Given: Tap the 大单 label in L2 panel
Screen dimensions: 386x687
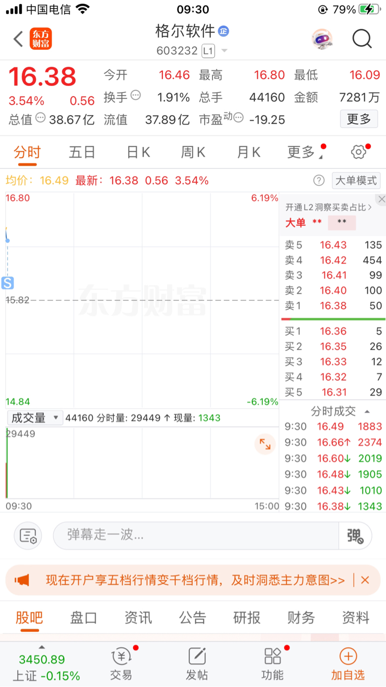Looking at the screenshot, I should [296, 222].
